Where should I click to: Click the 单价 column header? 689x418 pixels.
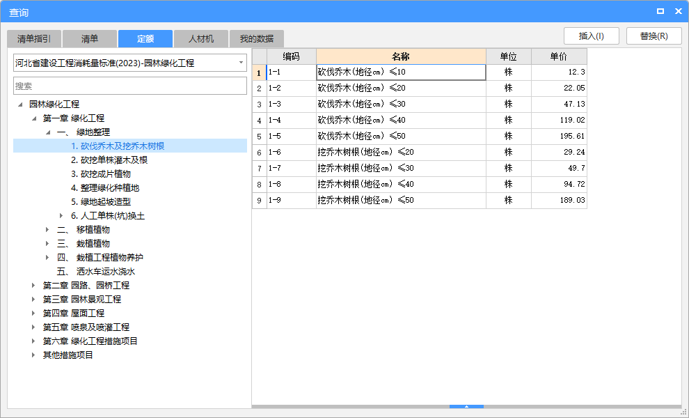tap(559, 56)
